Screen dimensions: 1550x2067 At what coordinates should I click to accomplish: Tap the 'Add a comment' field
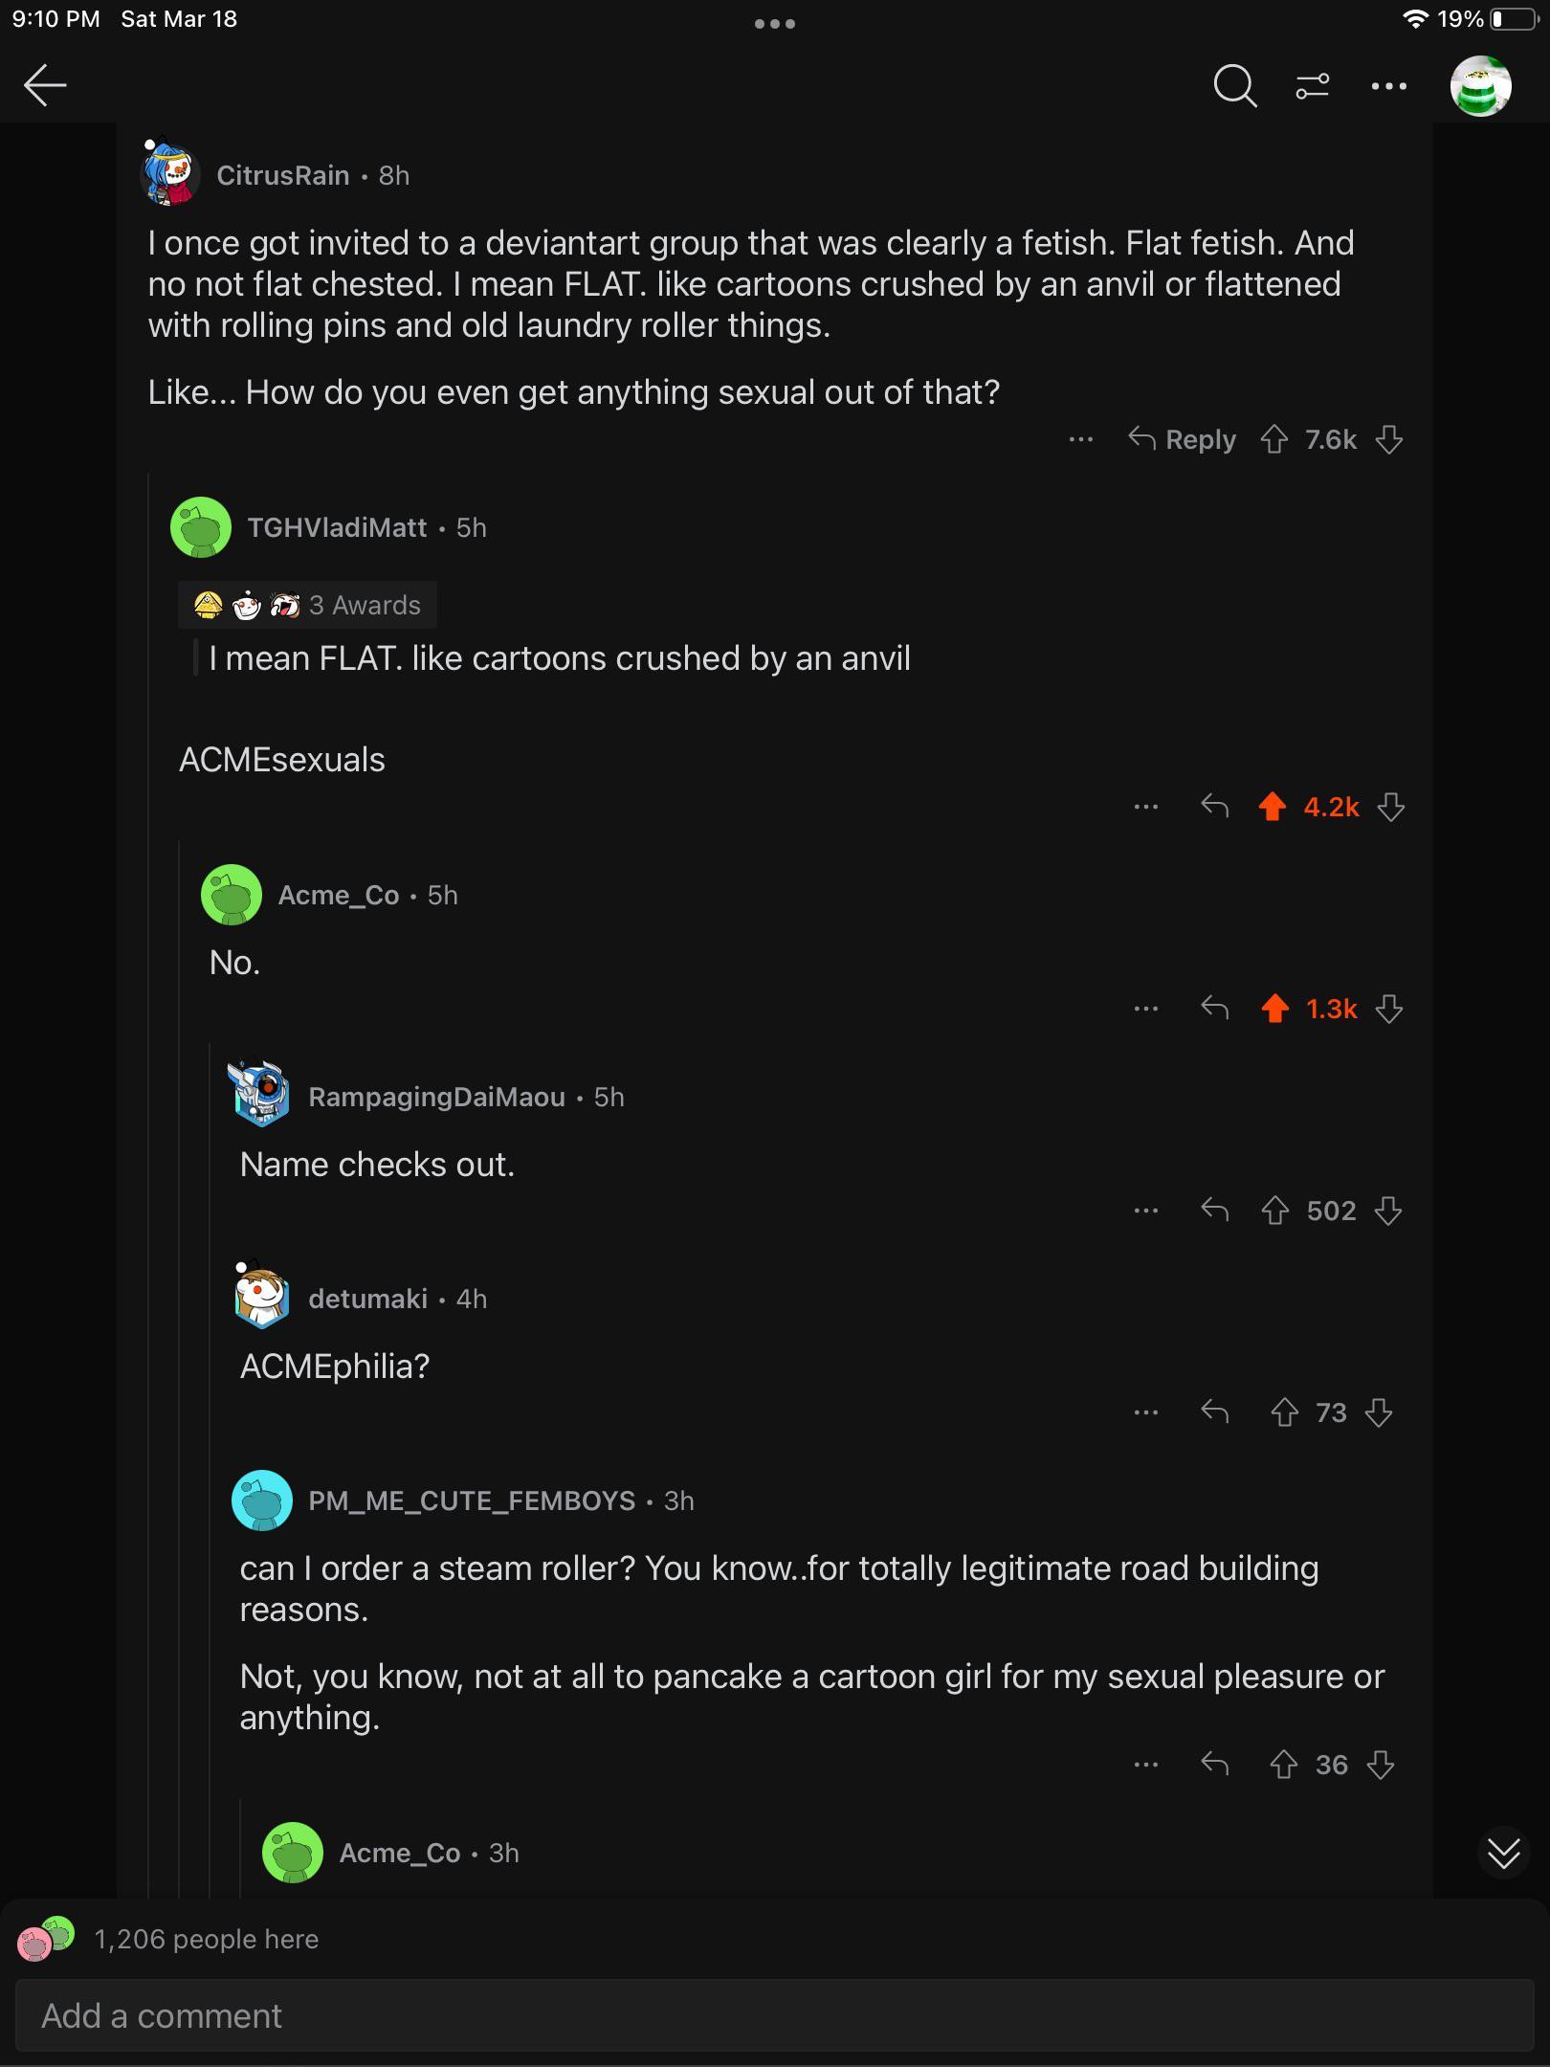click(383, 2015)
